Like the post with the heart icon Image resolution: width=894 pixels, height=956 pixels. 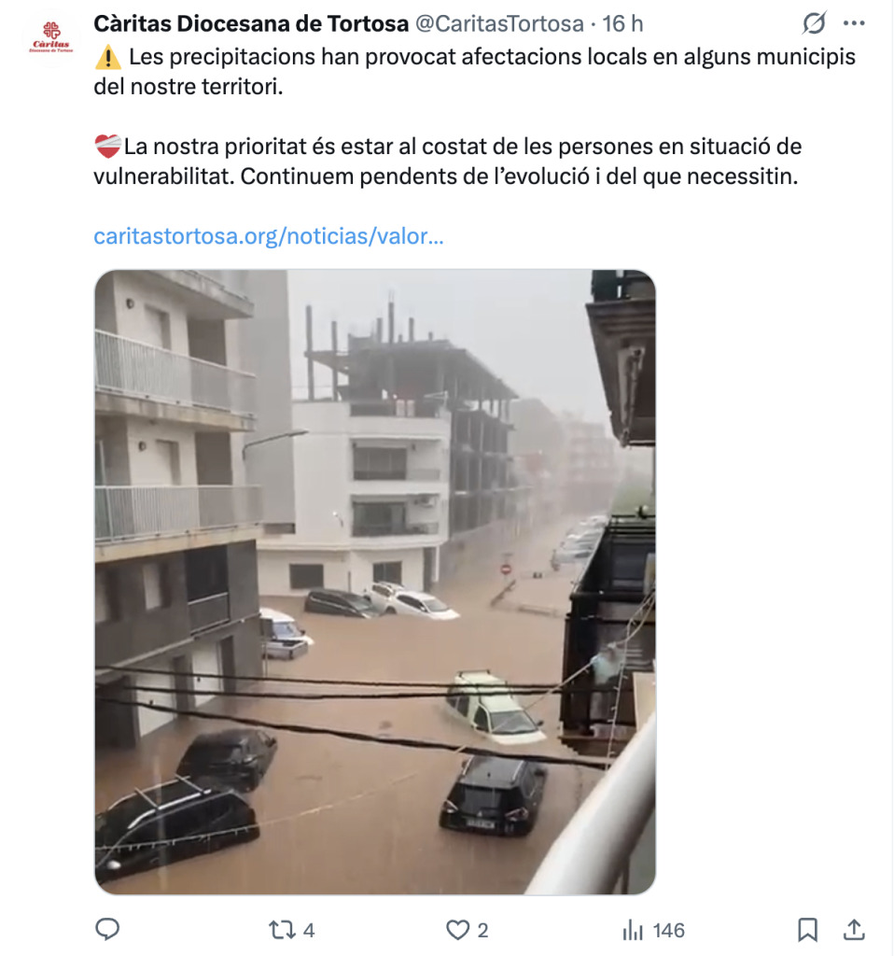pyautogui.click(x=457, y=930)
